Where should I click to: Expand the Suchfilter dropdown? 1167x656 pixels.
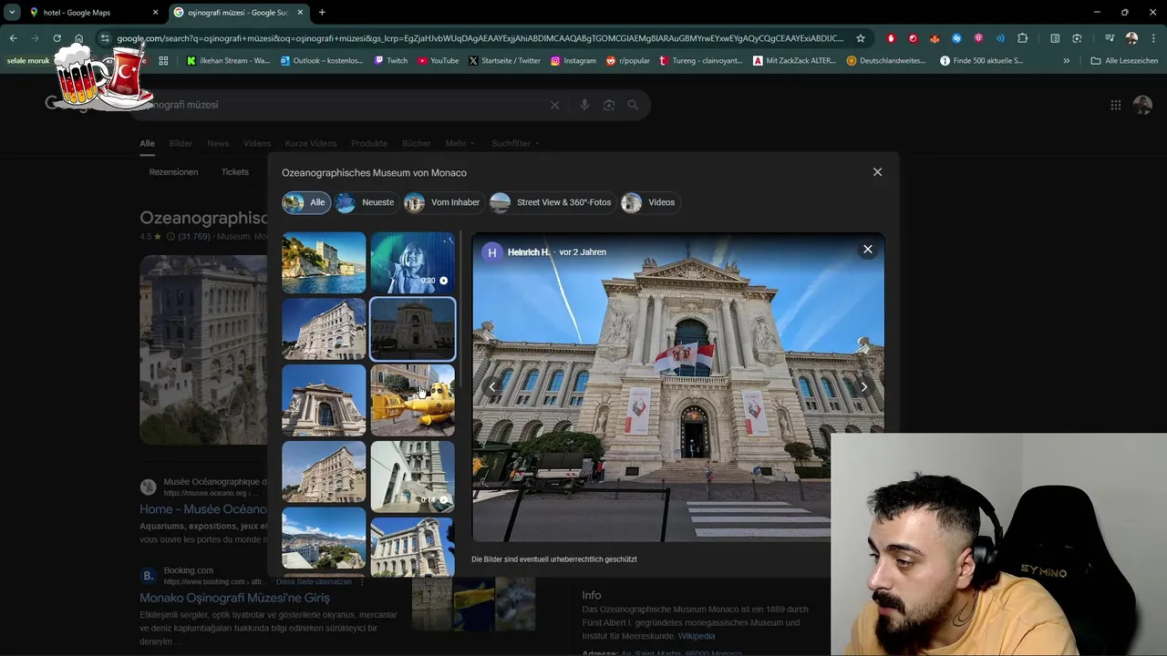(x=515, y=143)
